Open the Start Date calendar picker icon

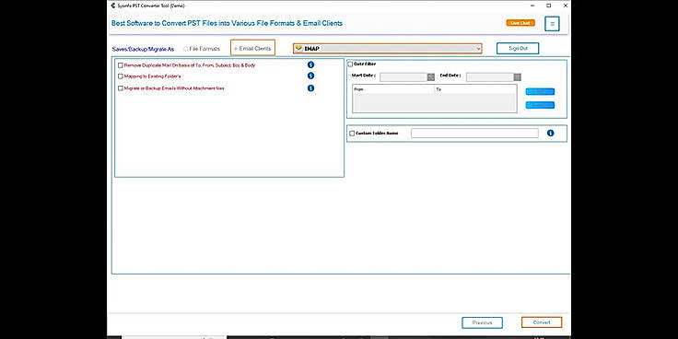point(431,77)
